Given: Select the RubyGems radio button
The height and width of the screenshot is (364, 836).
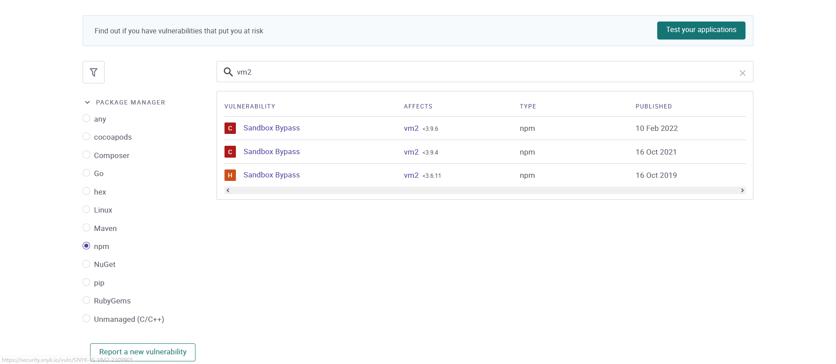Looking at the screenshot, I should 87,300.
